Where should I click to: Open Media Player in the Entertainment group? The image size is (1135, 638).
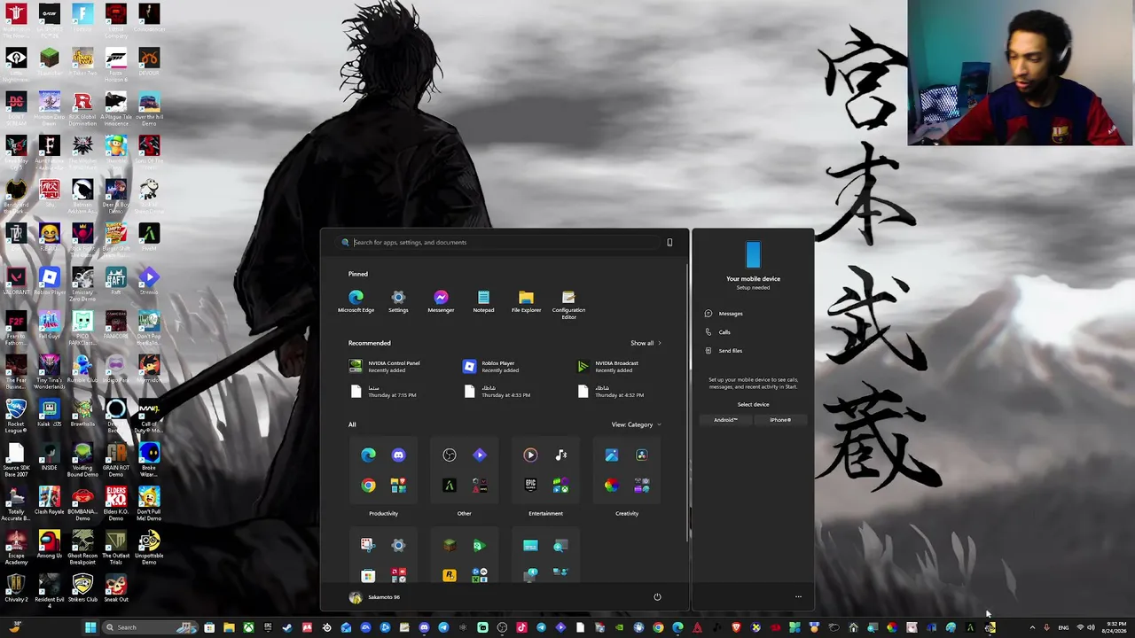click(530, 455)
